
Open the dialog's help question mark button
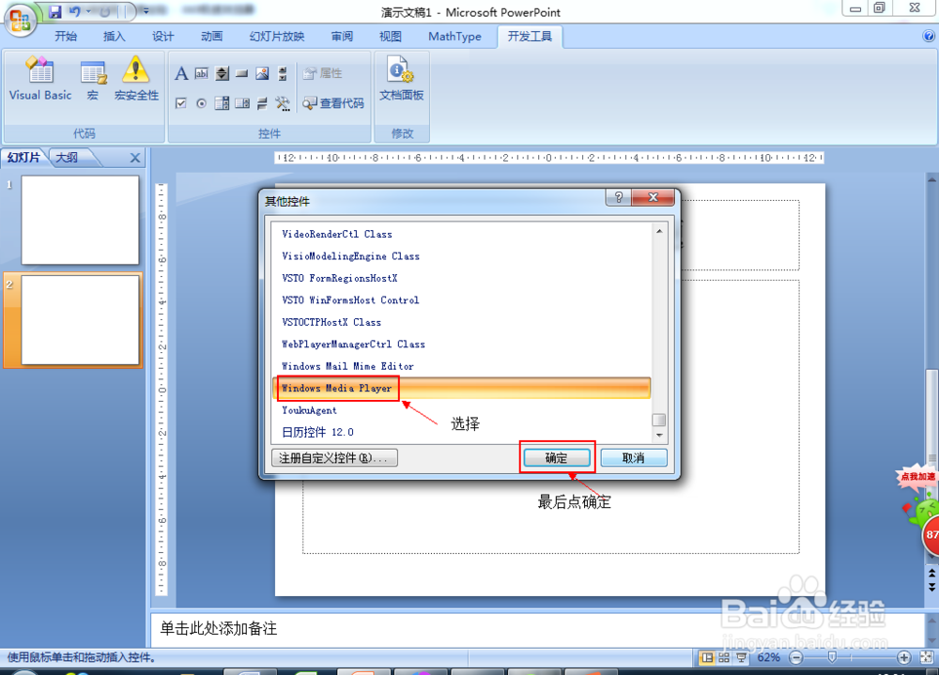tap(619, 197)
